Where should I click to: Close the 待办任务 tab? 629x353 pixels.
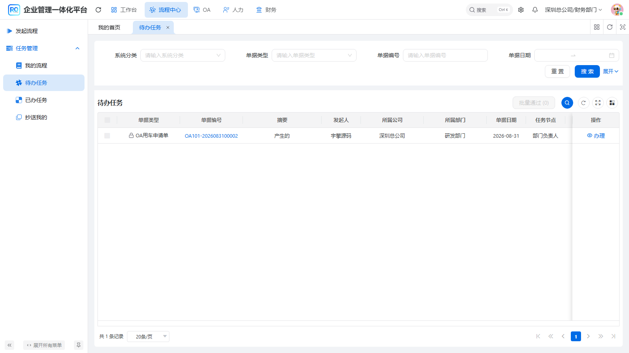coord(168,27)
